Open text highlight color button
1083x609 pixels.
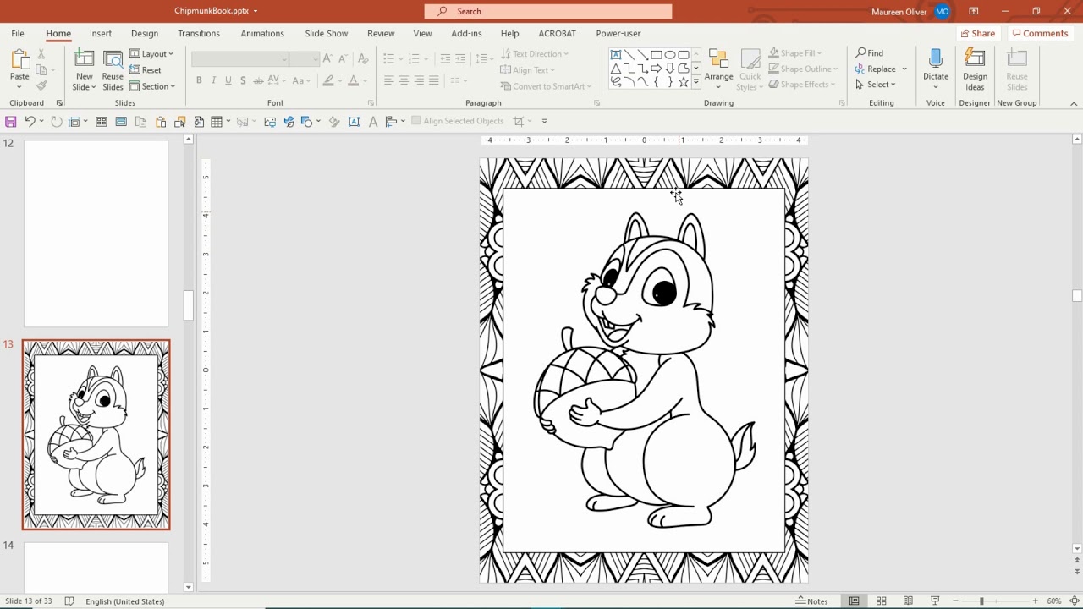point(328,81)
